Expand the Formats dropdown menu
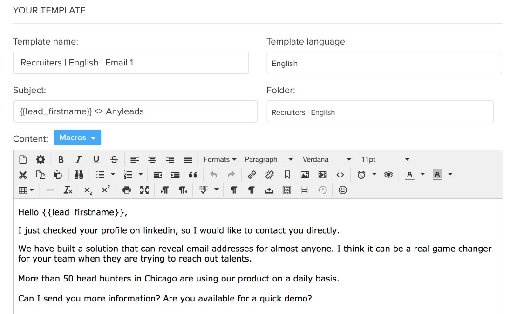The image size is (510, 314). pyautogui.click(x=218, y=159)
